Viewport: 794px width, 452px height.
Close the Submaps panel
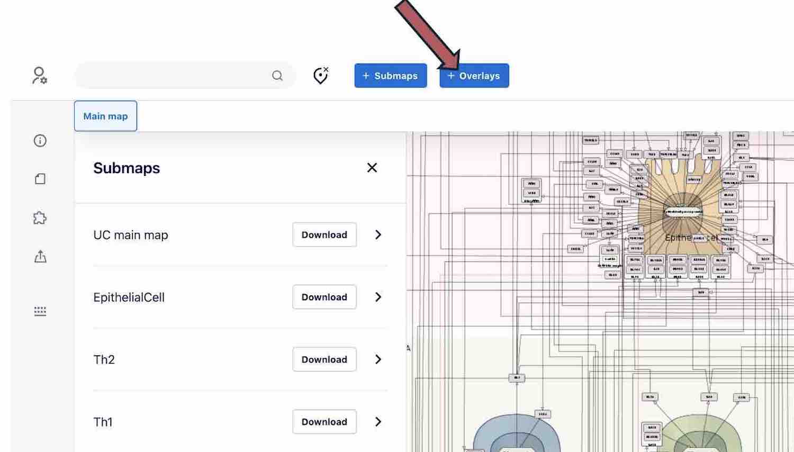(372, 168)
